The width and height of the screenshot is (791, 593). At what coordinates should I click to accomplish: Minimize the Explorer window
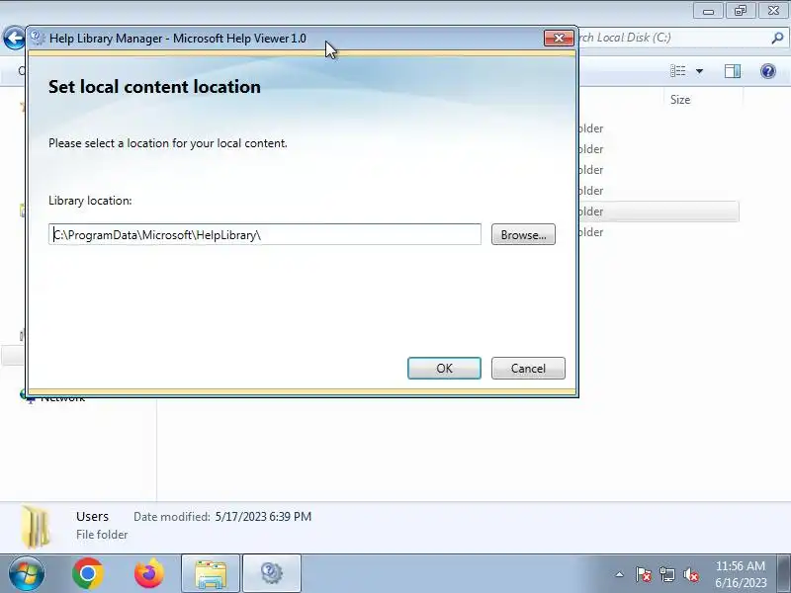708,10
